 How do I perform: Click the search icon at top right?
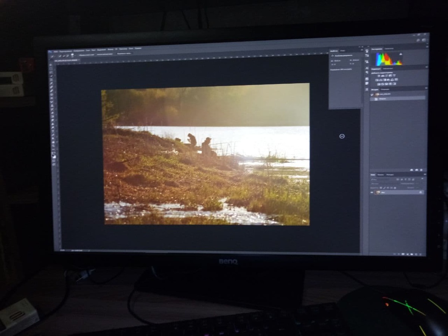click(x=418, y=40)
